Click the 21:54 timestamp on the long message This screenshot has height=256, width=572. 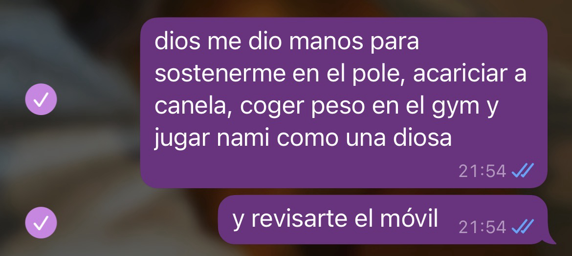(x=482, y=171)
